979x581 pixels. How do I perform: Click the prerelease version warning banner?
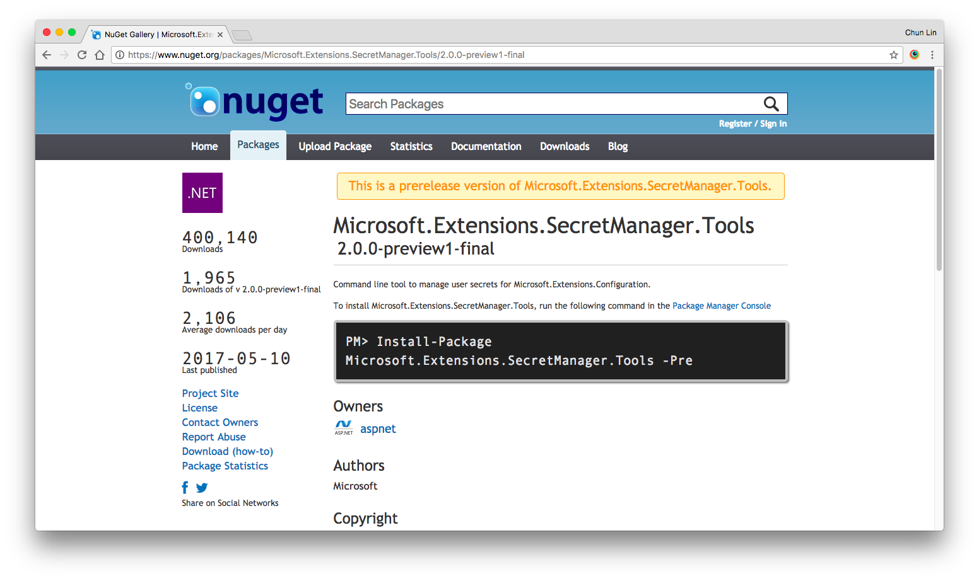click(560, 186)
